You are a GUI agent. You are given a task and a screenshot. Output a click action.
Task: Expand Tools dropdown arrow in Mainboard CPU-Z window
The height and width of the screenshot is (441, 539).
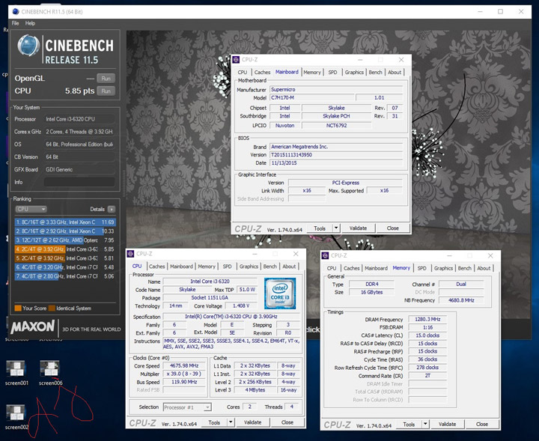(x=337, y=228)
